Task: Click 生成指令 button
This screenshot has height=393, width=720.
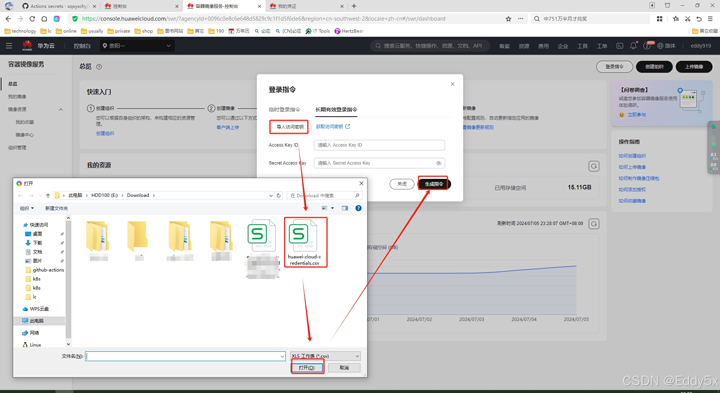Action: 434,184
